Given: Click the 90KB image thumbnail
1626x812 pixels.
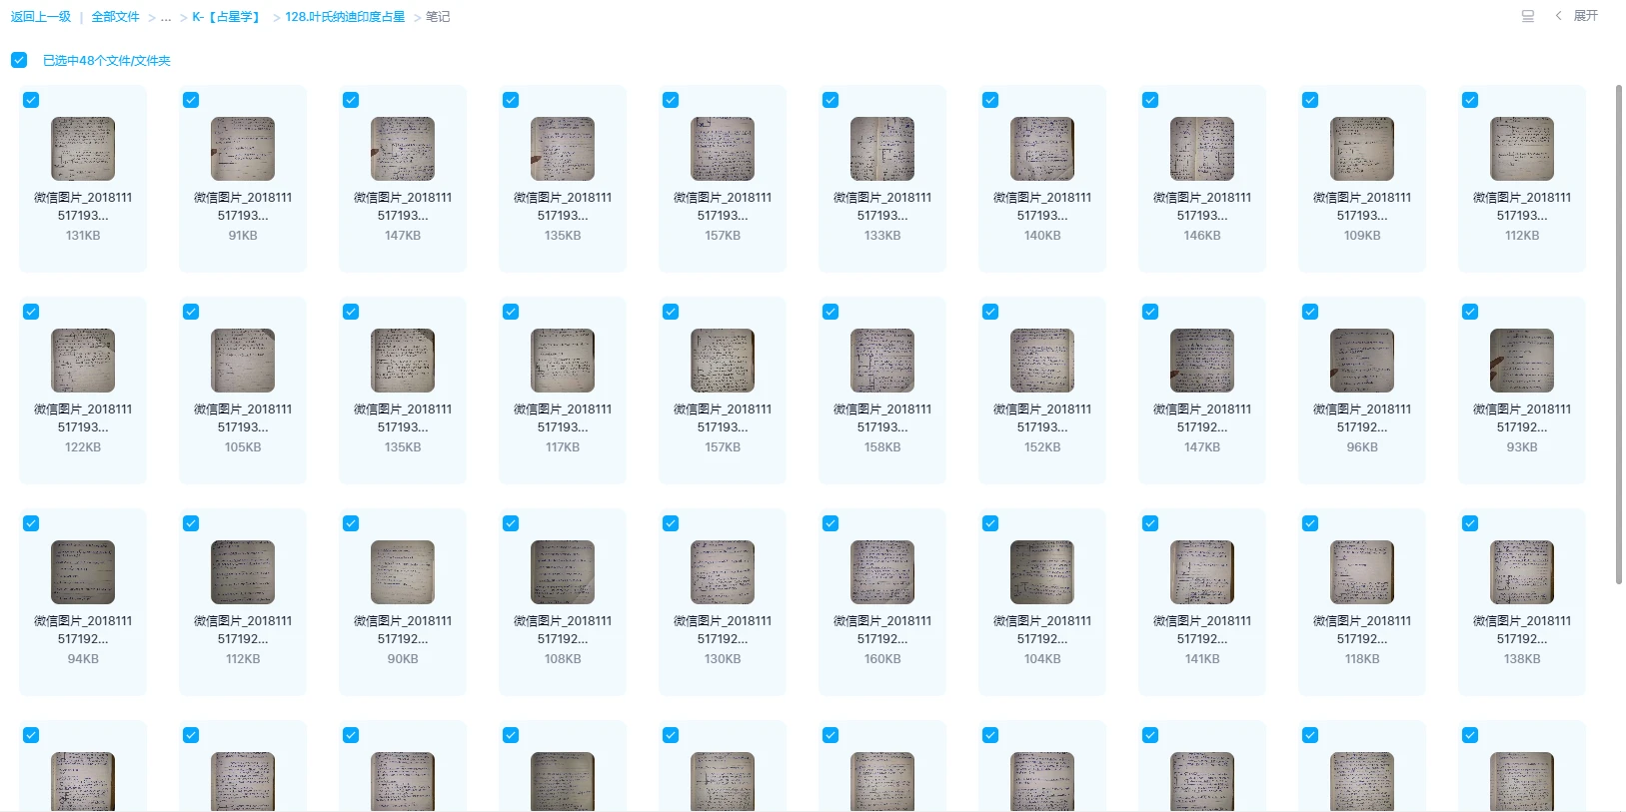Looking at the screenshot, I should [x=403, y=572].
